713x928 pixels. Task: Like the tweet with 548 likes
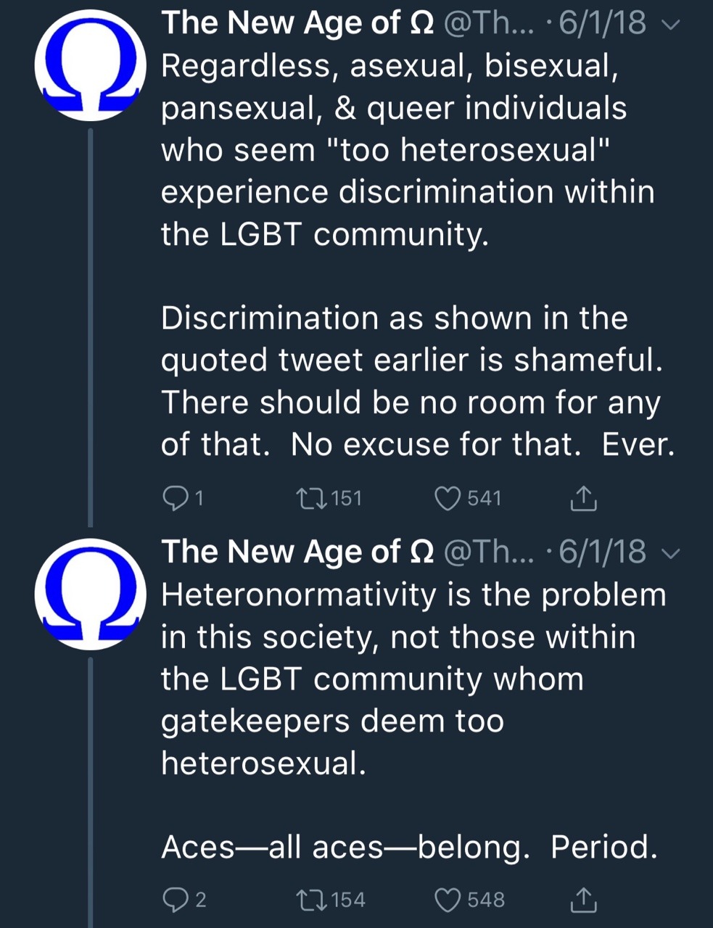[x=448, y=900]
